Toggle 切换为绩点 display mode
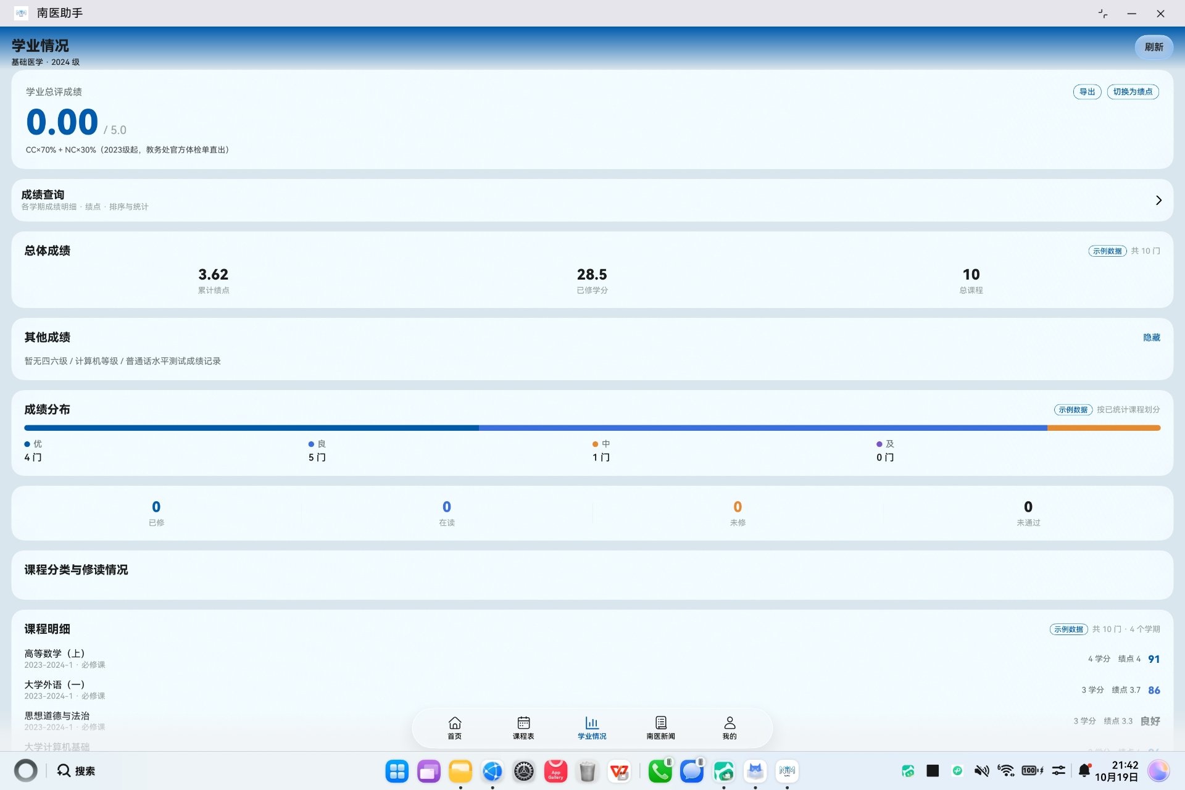This screenshot has width=1185, height=790. (1133, 92)
